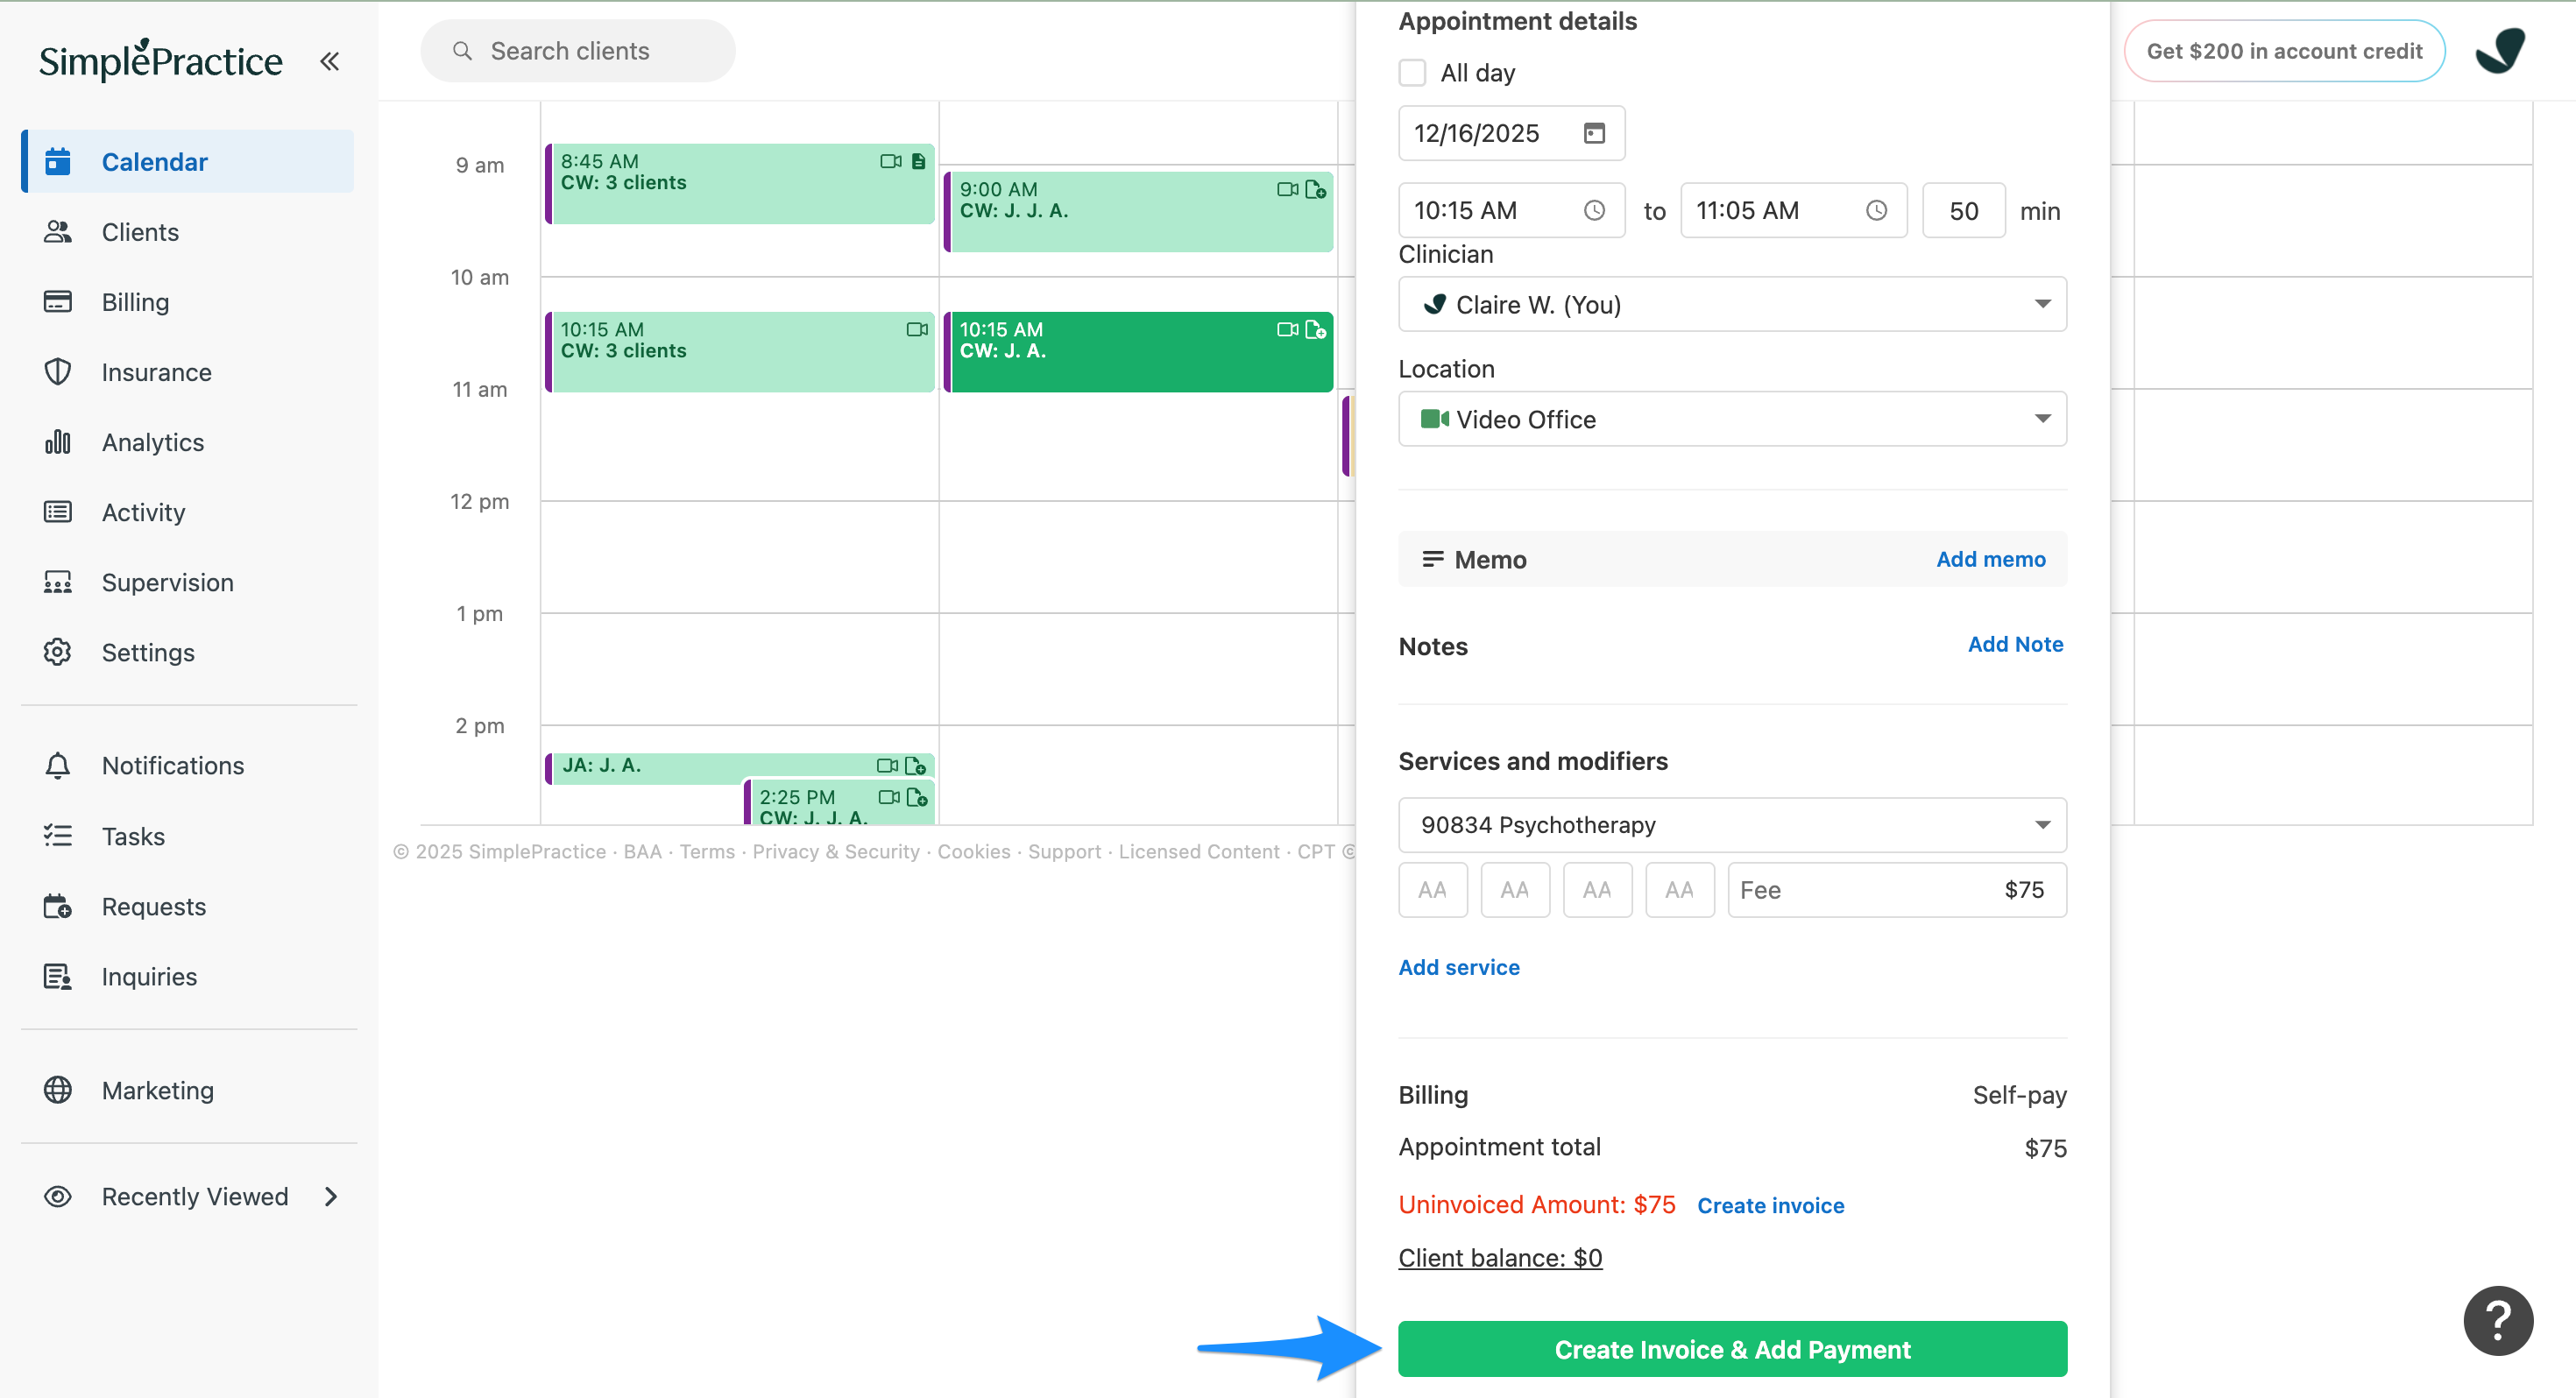This screenshot has width=2576, height=1398.
Task: Click the Recently Viewed eye icon
Action: [x=58, y=1196]
